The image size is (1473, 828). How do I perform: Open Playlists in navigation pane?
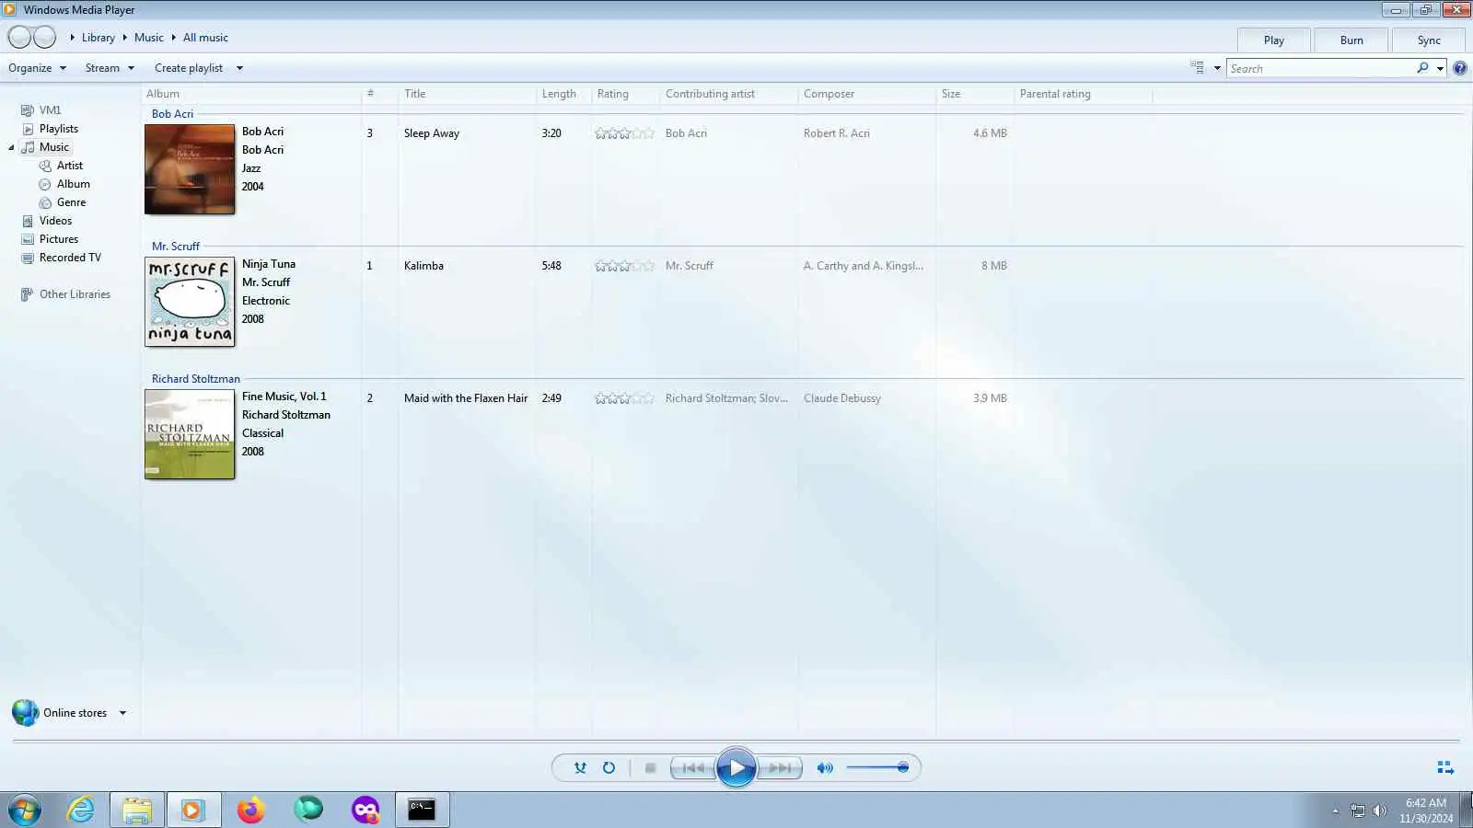click(50, 129)
